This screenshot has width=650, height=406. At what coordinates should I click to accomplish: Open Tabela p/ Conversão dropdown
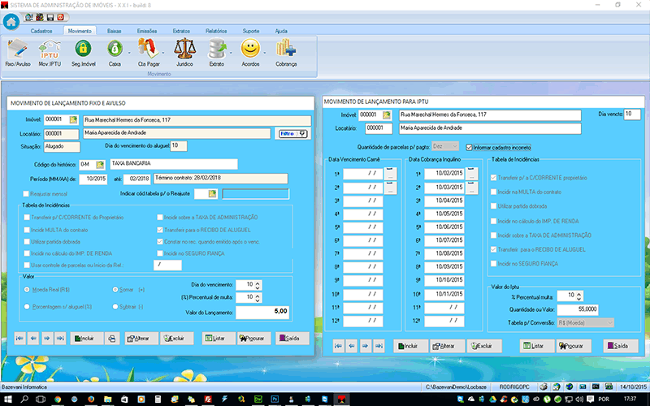tap(585, 322)
